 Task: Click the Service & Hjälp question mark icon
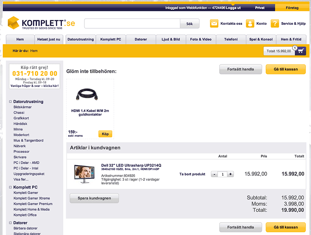(275, 24)
